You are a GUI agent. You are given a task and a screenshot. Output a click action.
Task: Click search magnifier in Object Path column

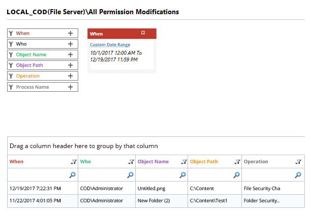pyautogui.click(x=236, y=175)
